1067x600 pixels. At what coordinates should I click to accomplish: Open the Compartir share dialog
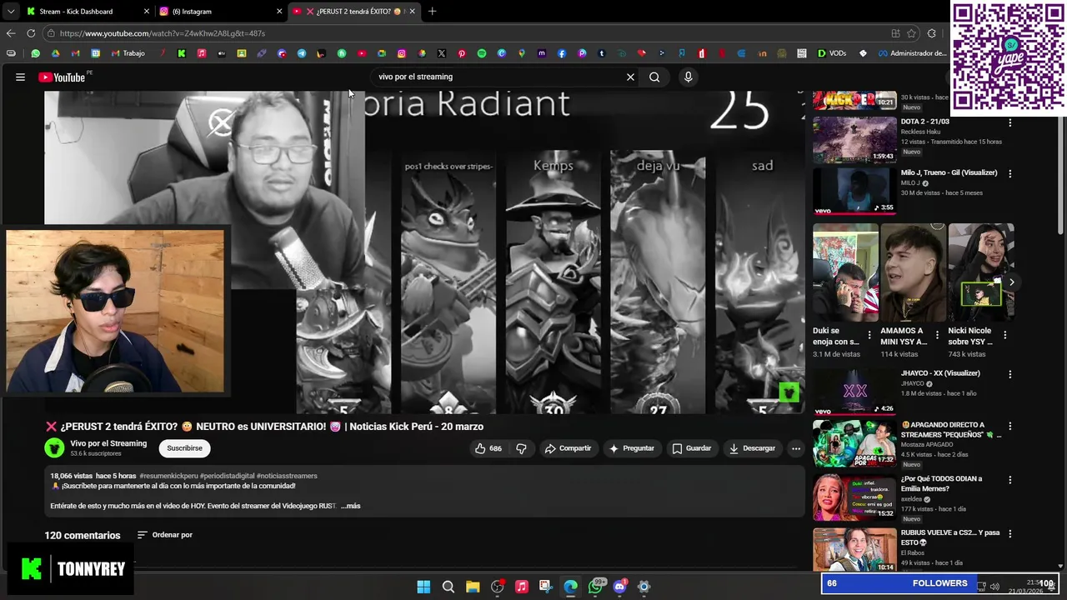click(x=568, y=448)
